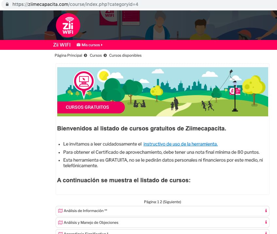The width and height of the screenshot is (277, 234).
Task: Open the Mis cursos menu
Action: pos(91,45)
